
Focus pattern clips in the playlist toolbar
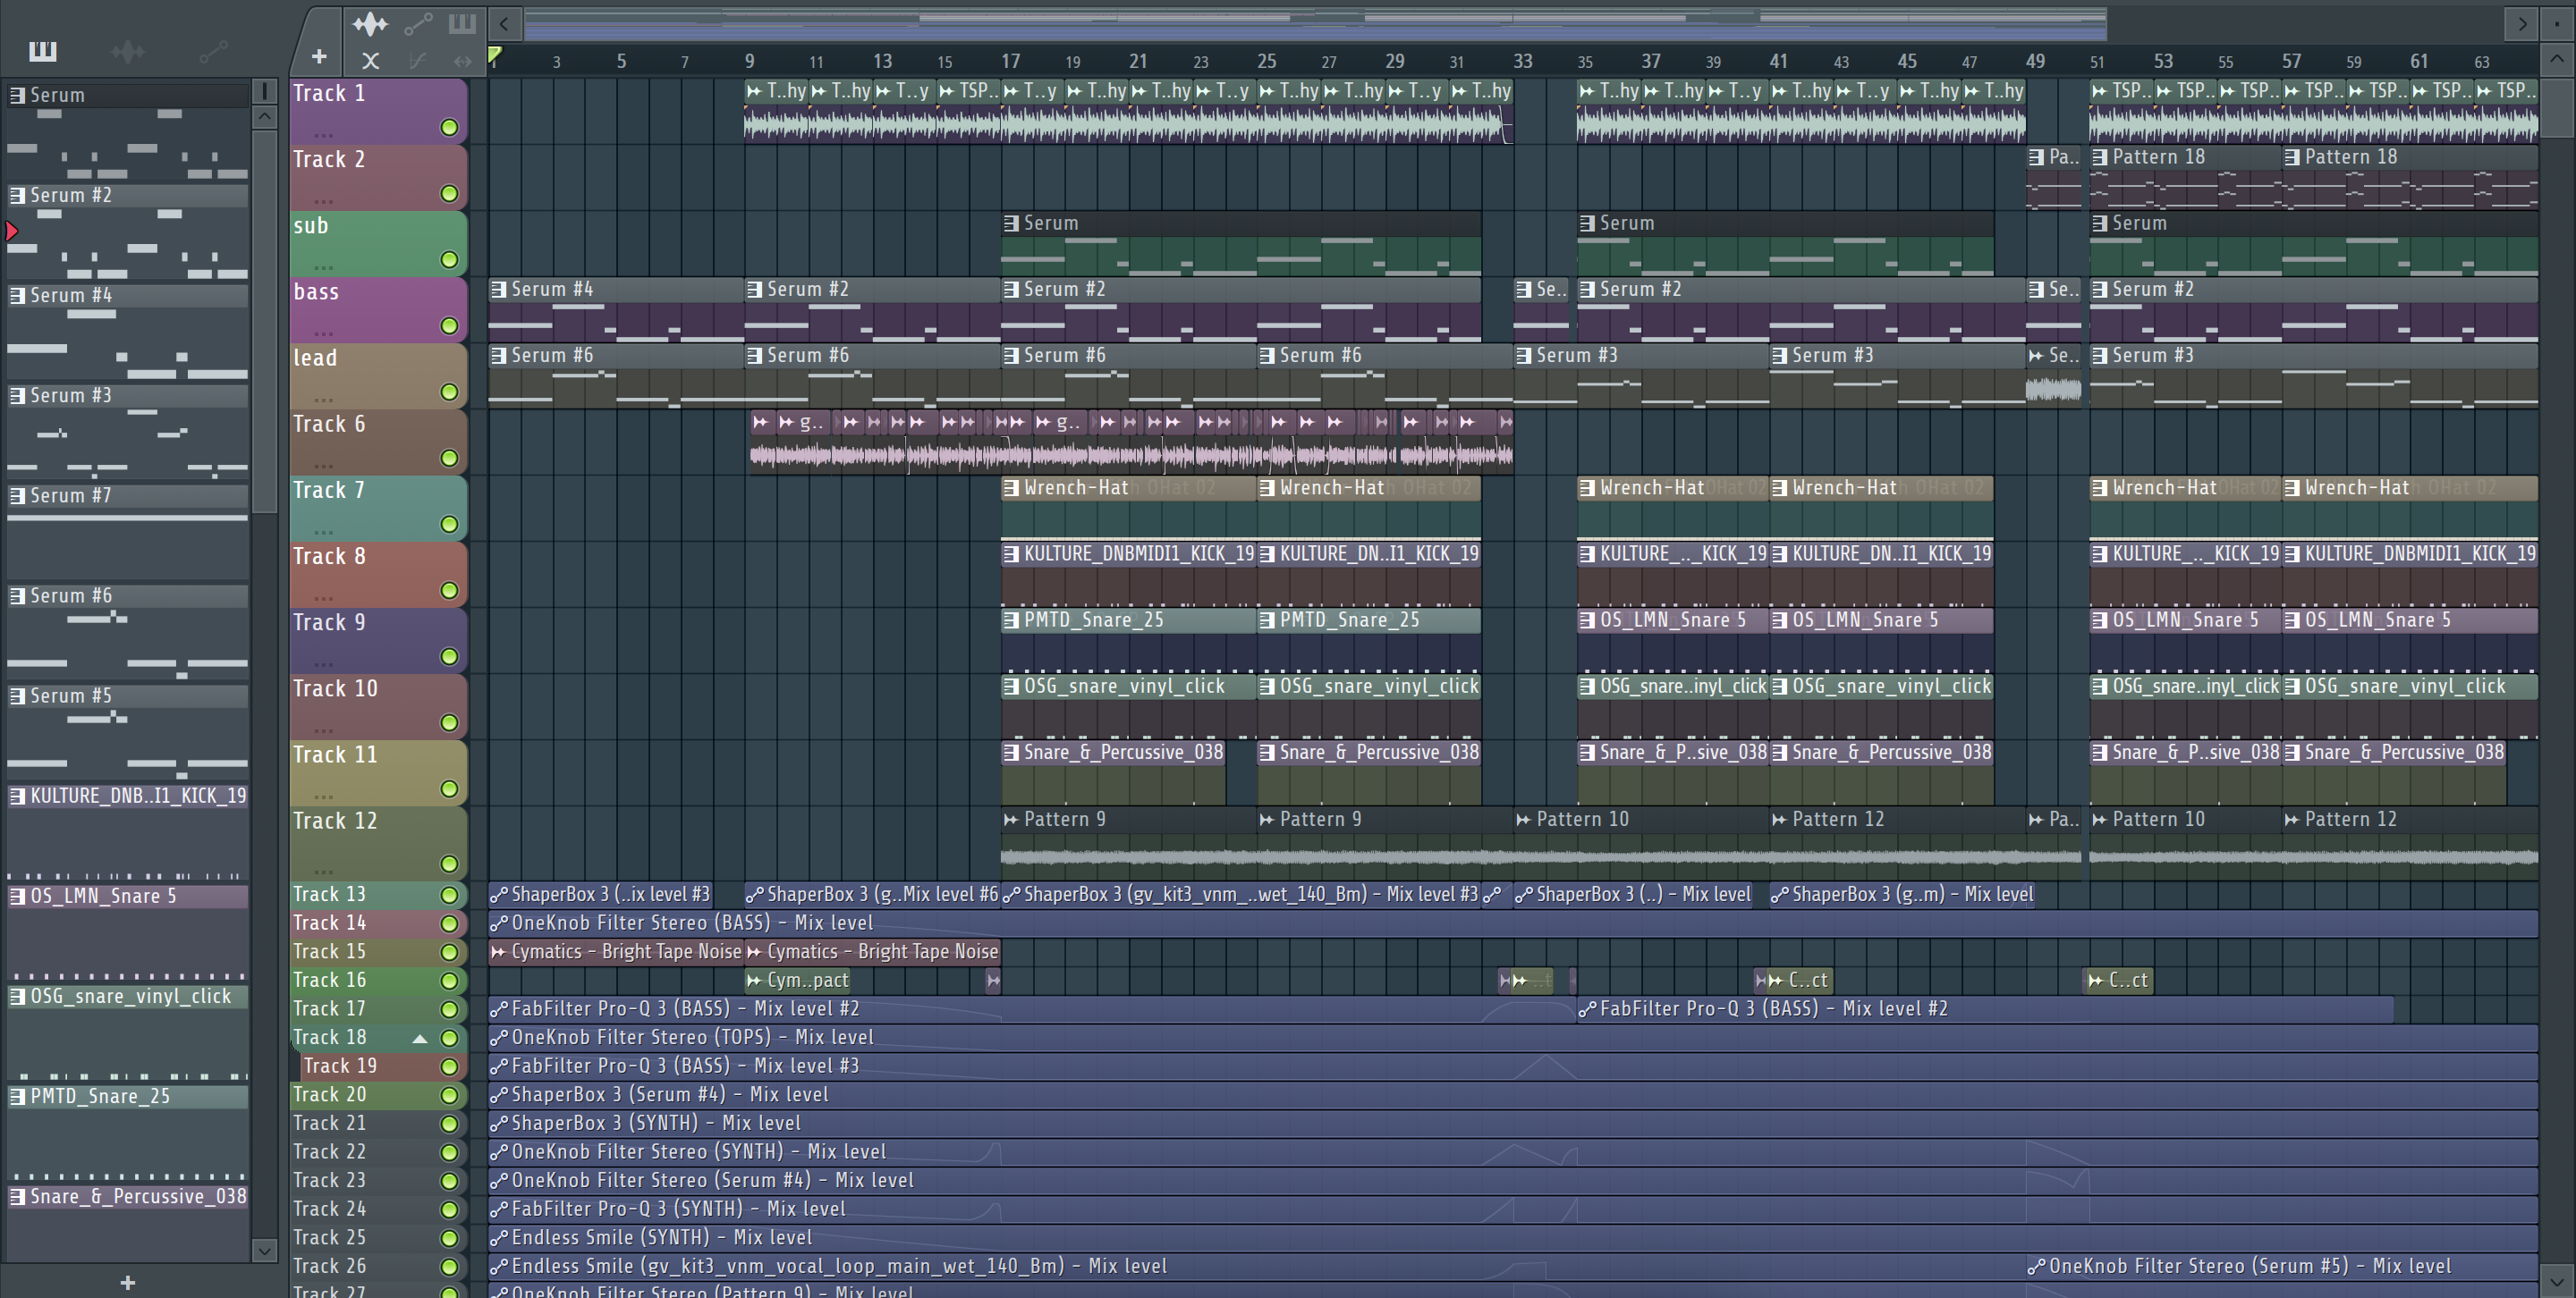click(461, 23)
